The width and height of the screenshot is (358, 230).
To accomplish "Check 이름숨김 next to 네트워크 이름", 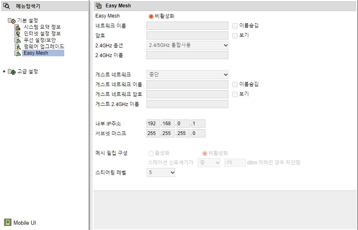I will coord(235,26).
